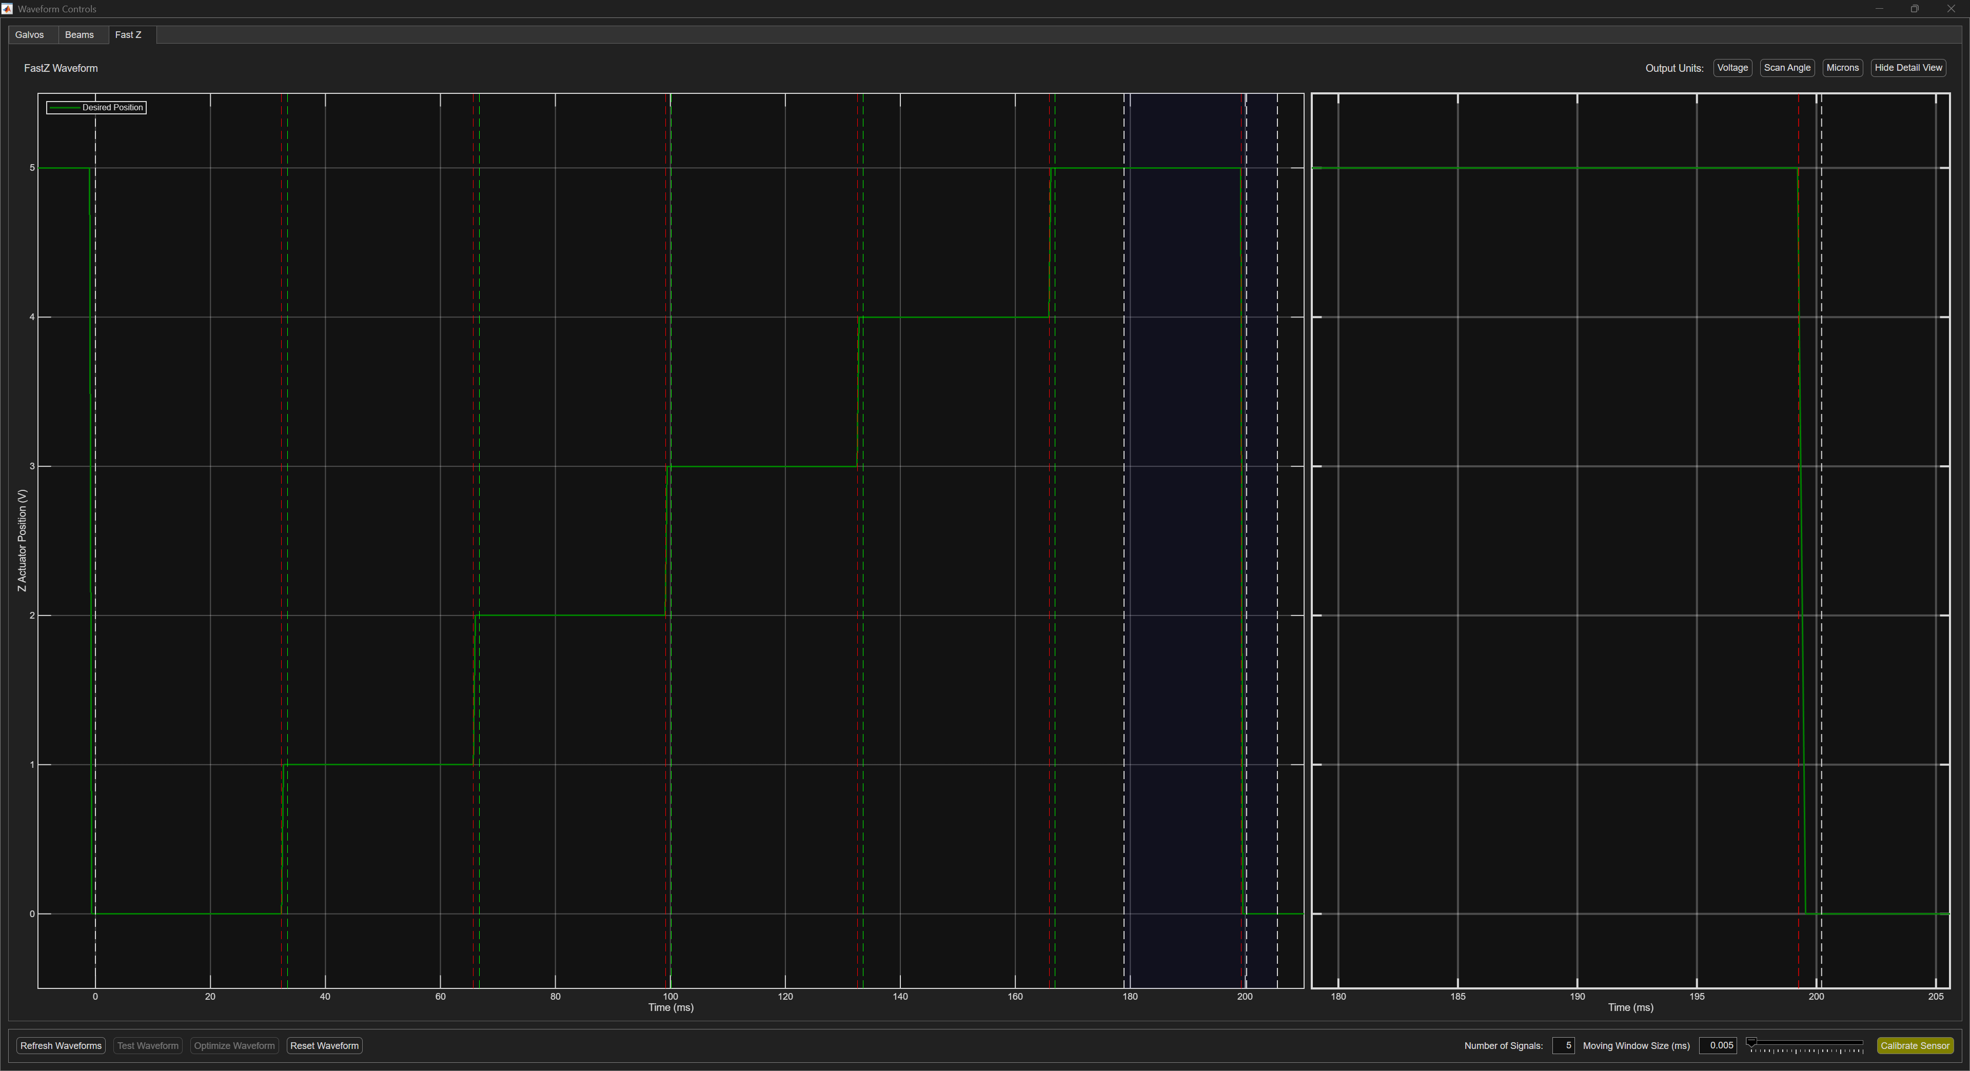Maximize the Waveform Controls window
The width and height of the screenshot is (1970, 1071).
(1914, 8)
